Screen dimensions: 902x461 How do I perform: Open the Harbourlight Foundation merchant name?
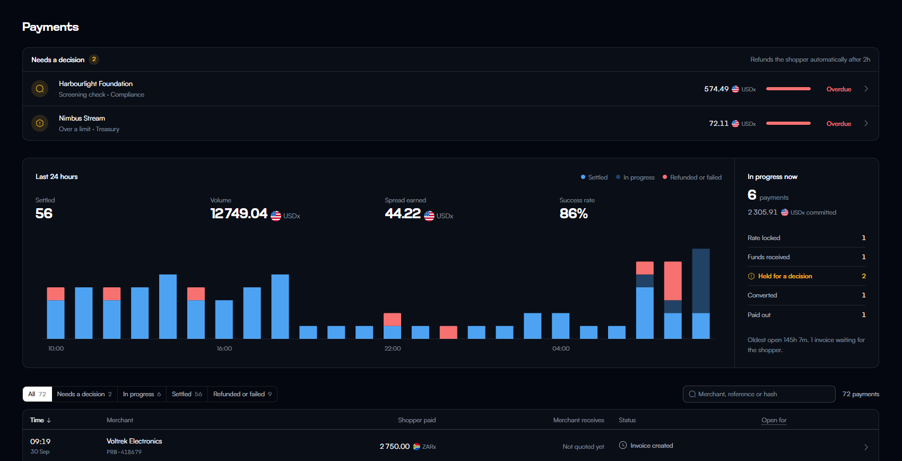(96, 84)
